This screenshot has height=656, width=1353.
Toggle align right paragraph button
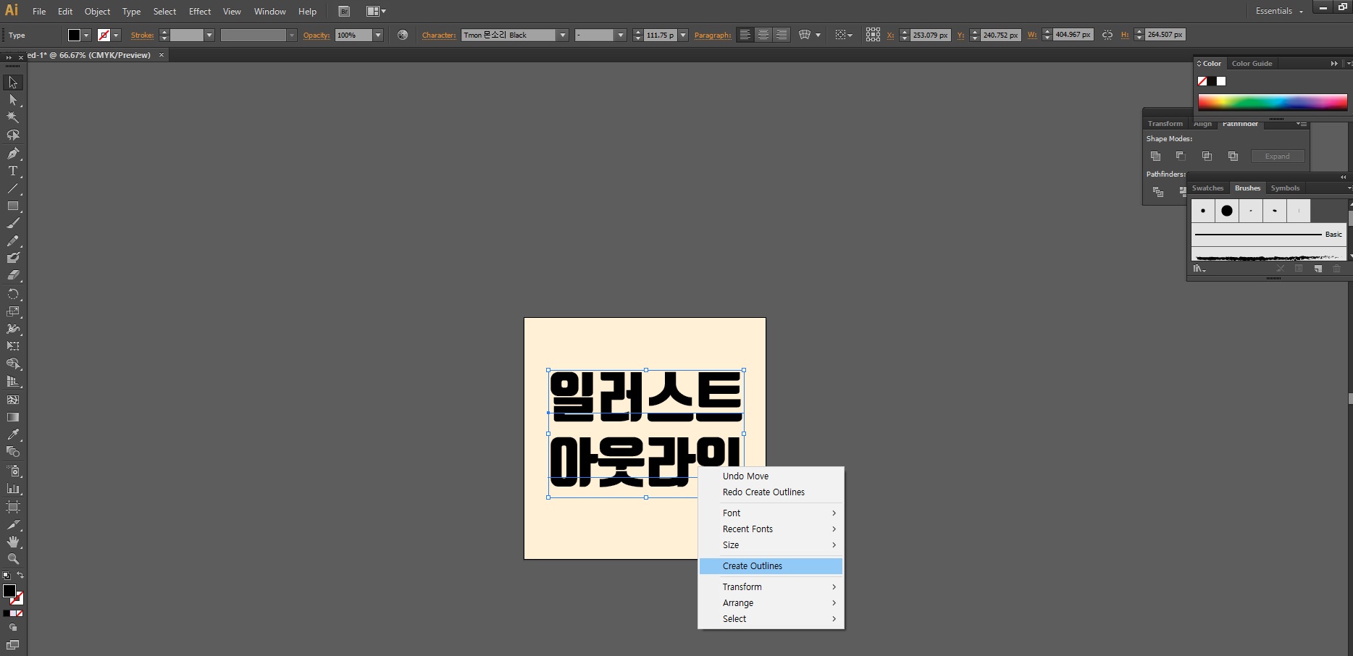point(782,35)
